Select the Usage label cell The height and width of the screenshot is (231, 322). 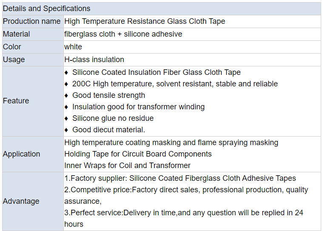33,60
